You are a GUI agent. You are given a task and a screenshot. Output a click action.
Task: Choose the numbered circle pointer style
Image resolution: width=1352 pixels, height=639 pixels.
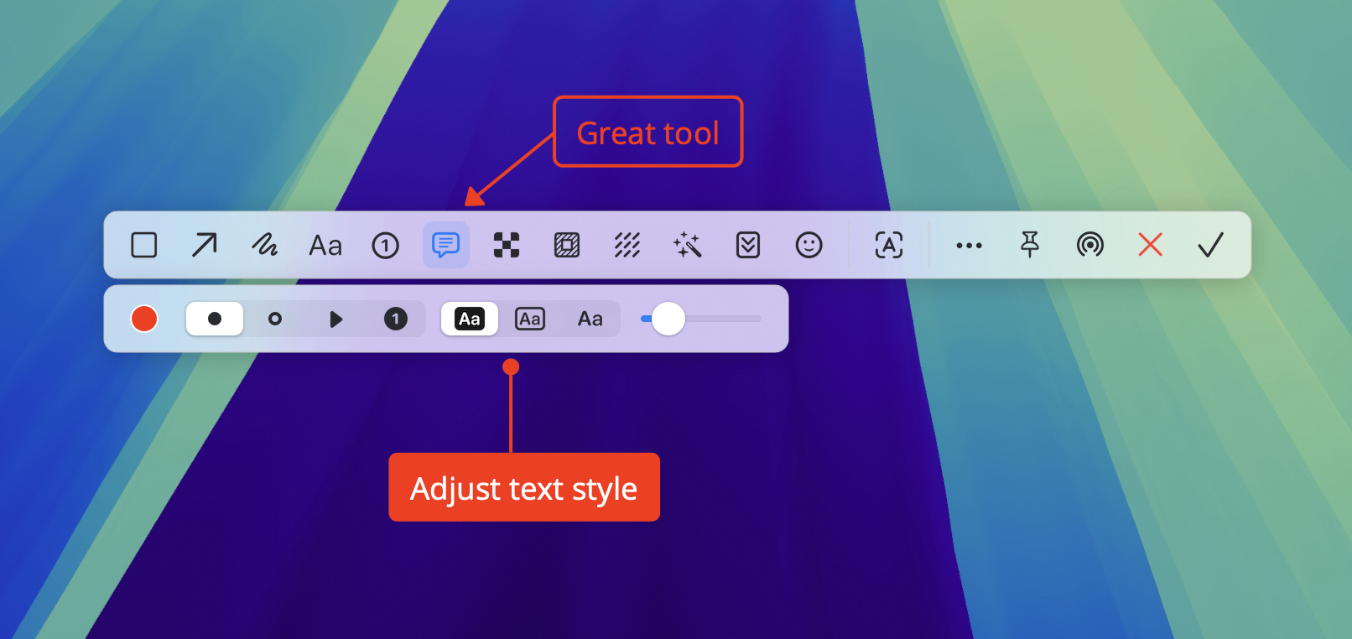396,319
